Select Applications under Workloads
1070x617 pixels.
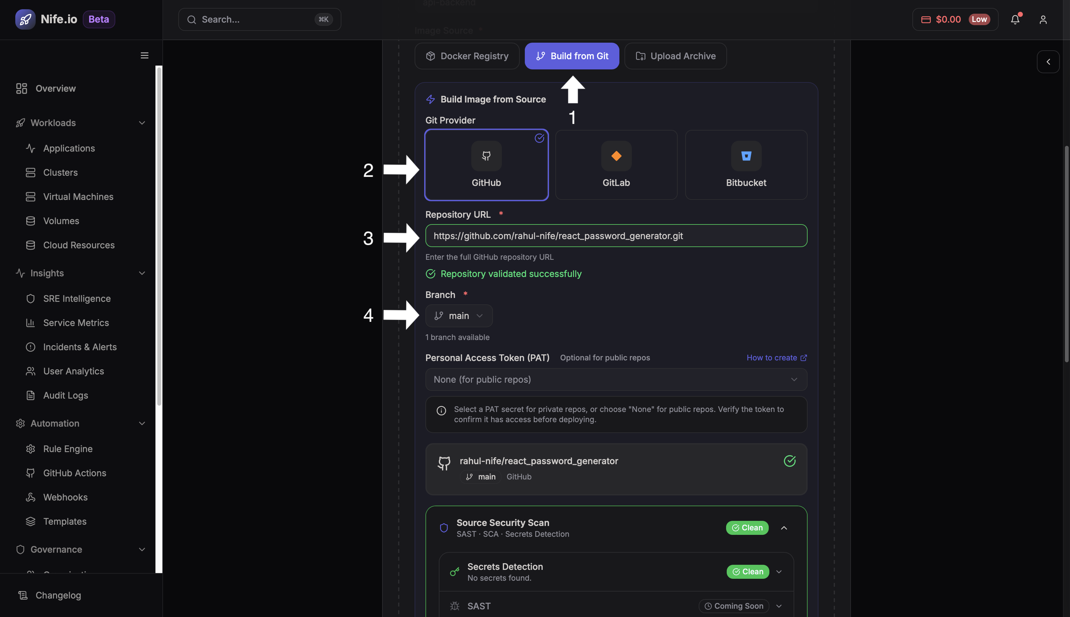[x=69, y=148]
